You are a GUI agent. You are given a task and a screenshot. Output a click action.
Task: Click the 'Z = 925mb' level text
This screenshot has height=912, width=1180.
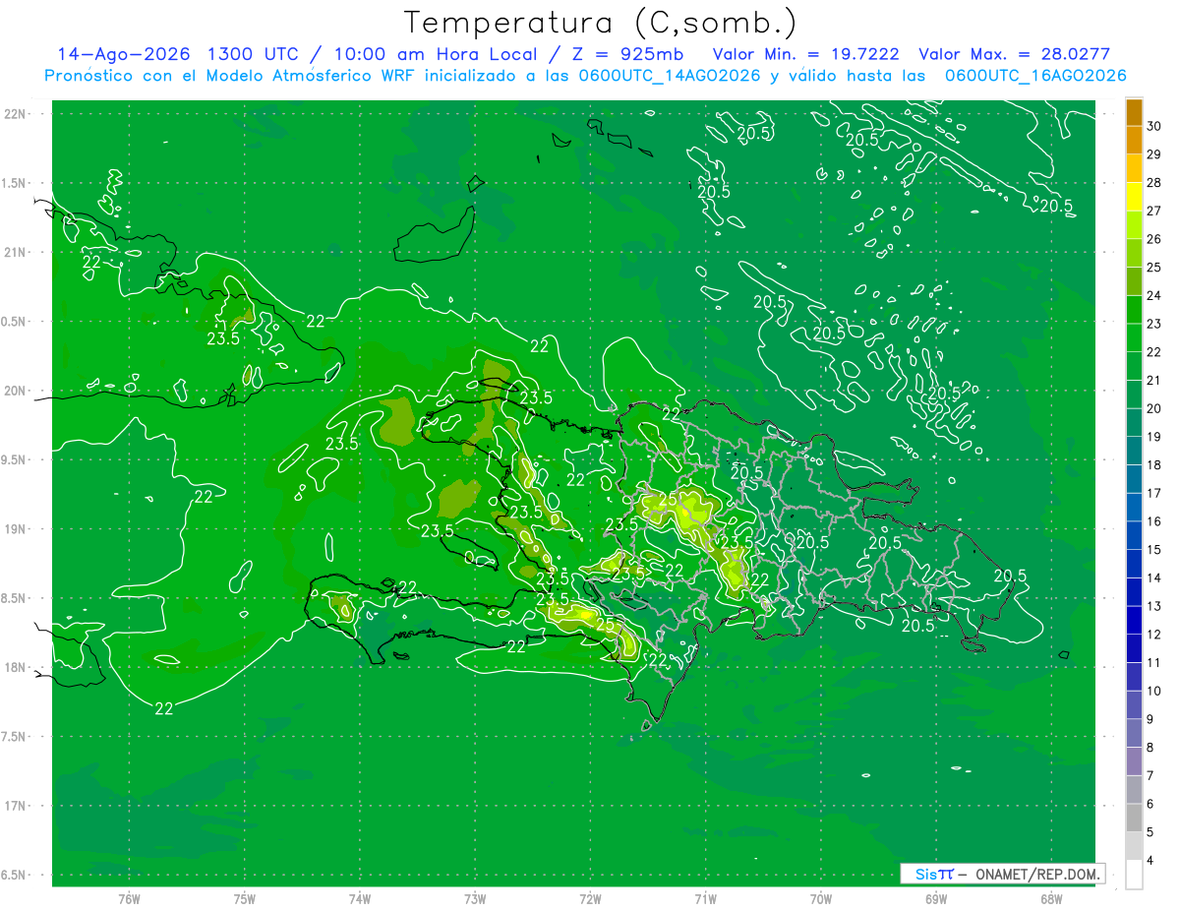pyautogui.click(x=628, y=54)
